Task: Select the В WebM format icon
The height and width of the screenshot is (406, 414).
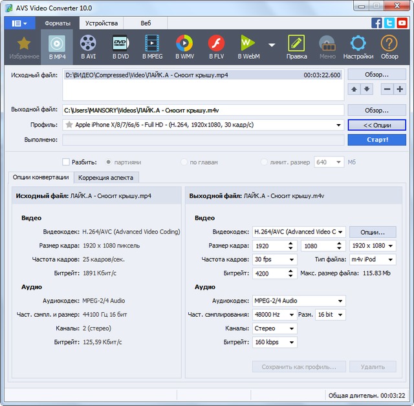Action: 248,47
